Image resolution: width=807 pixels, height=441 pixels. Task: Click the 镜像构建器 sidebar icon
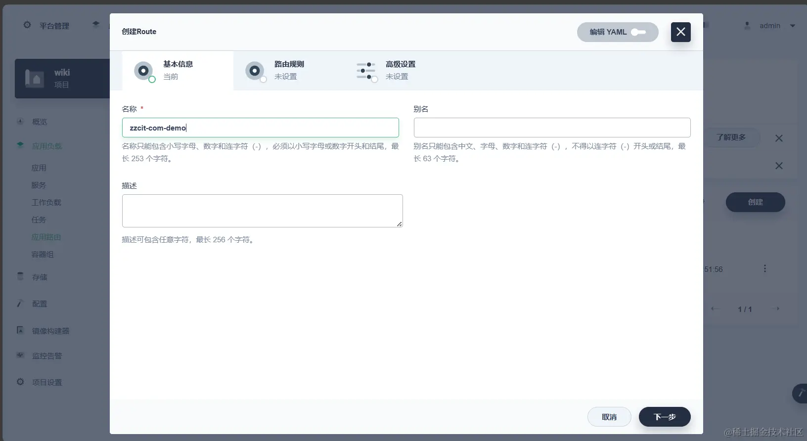[x=20, y=330]
